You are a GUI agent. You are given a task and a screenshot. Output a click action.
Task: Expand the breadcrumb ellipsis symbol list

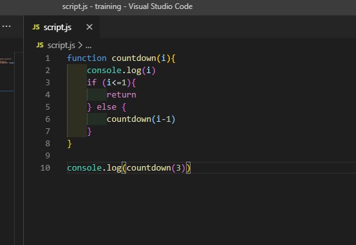(89, 47)
